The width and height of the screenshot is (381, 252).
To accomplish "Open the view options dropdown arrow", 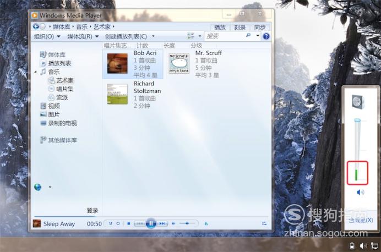I will [200, 36].
